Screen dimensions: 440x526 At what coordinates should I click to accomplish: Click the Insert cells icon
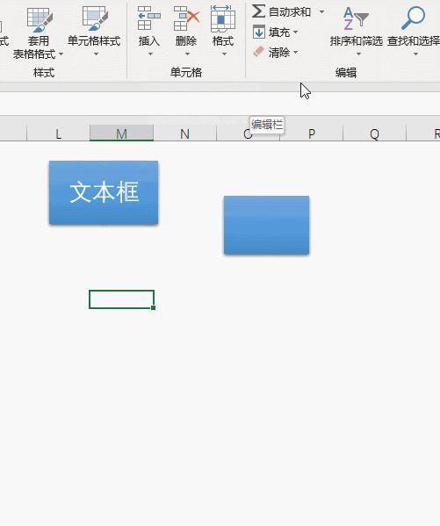(149, 18)
